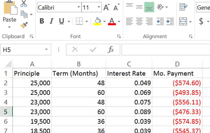The image size is (210, 133).
Task: Click the Decrease Font Size icon
Action: pos(116,7)
